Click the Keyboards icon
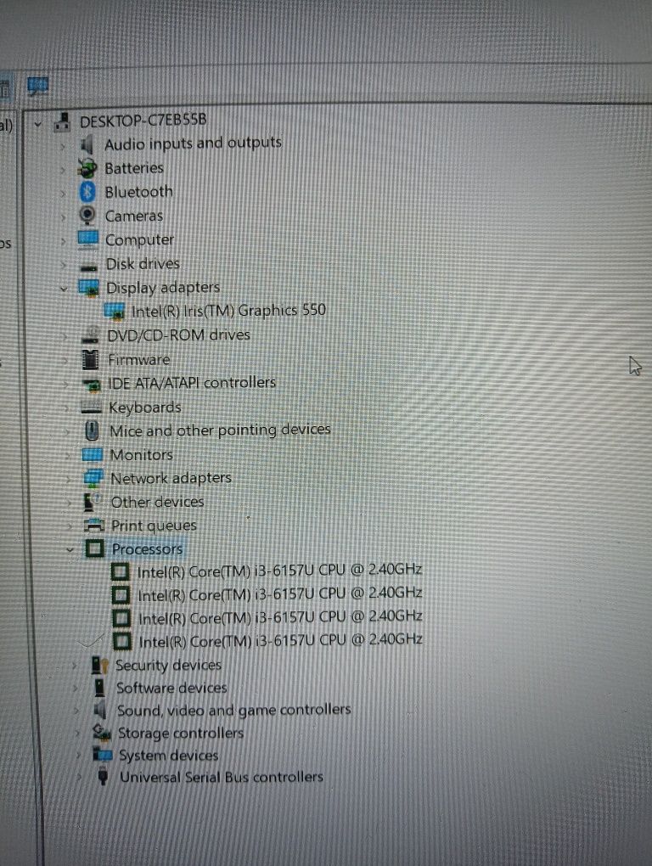The image size is (652, 866). (91, 408)
